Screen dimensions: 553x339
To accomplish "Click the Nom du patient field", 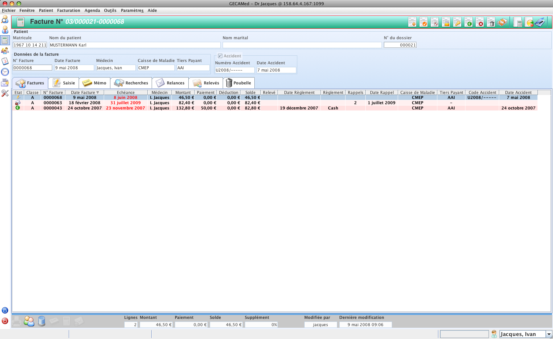I will pos(134,45).
